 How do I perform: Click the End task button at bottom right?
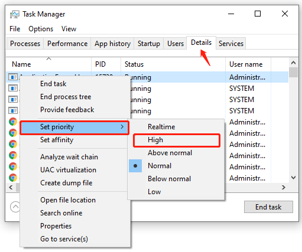coord(268,207)
